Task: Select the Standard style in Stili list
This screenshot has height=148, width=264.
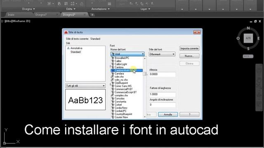Action: tap(75, 52)
